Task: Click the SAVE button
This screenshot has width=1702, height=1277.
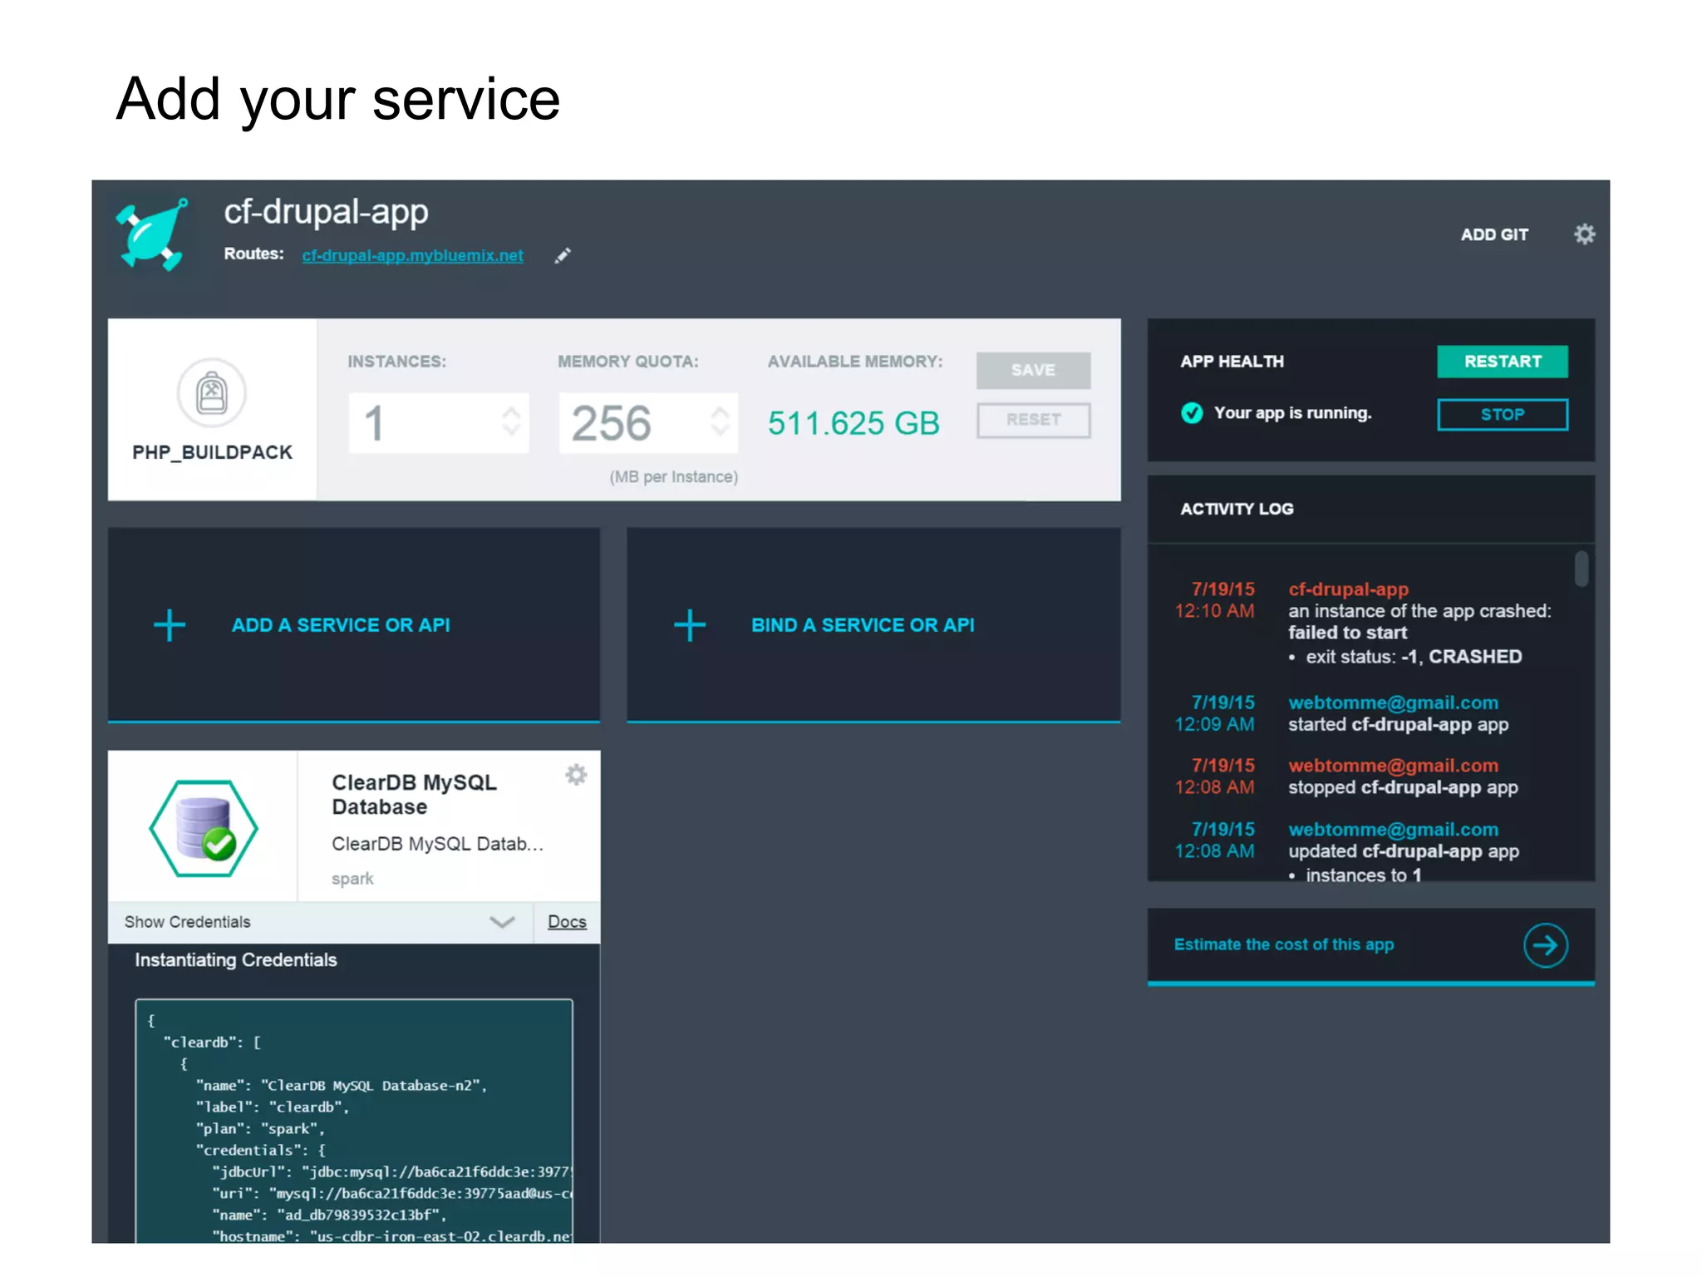Action: tap(1033, 370)
